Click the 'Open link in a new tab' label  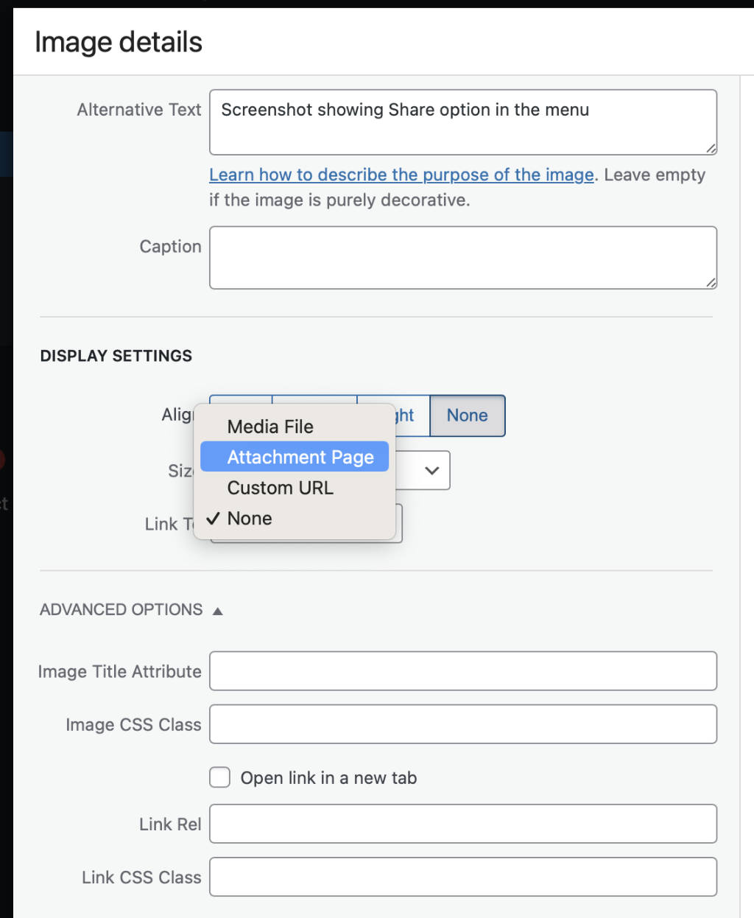tap(328, 778)
